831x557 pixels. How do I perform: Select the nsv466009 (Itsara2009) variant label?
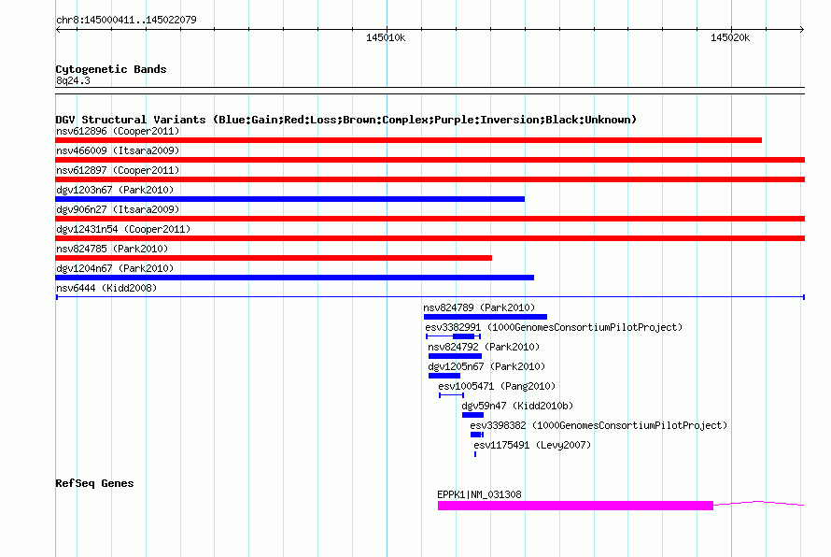pyautogui.click(x=118, y=150)
